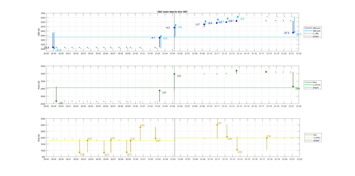This screenshot has width=355, height=176.
Task: Select the Roll legend entry
Action: tap(311, 135)
